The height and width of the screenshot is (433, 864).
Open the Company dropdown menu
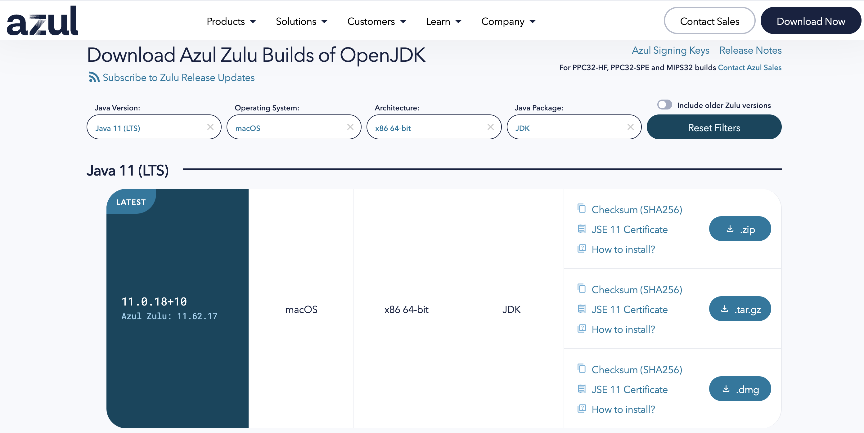point(508,21)
